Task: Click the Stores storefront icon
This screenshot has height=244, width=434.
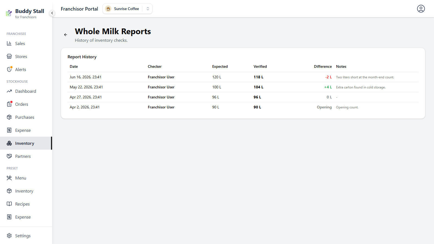Action: [9, 56]
